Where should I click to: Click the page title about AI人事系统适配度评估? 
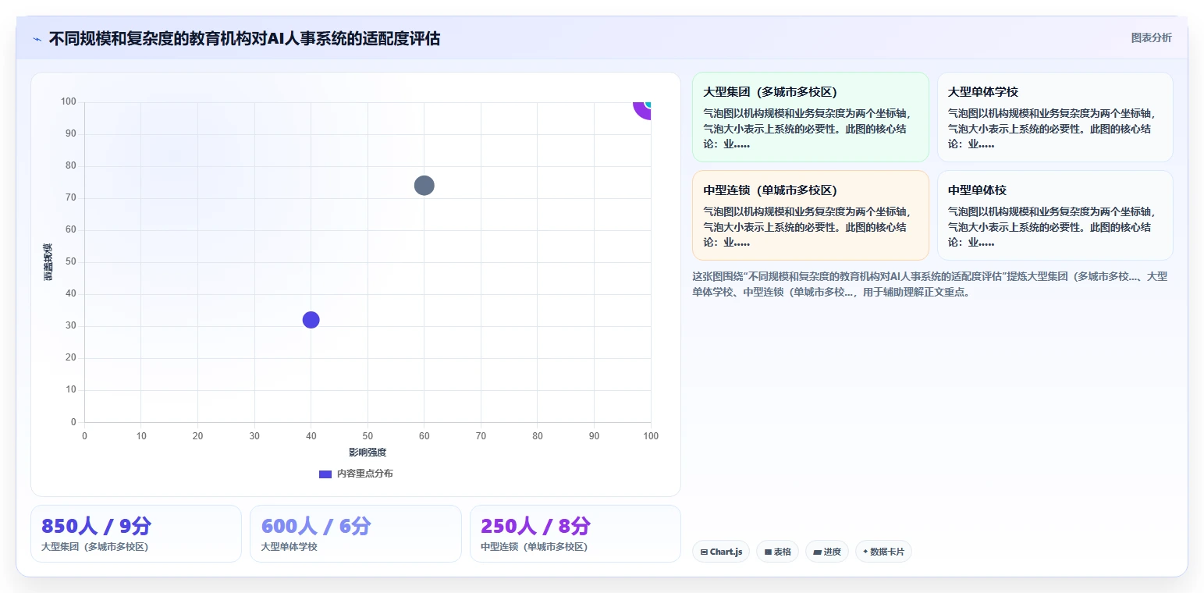pos(244,38)
